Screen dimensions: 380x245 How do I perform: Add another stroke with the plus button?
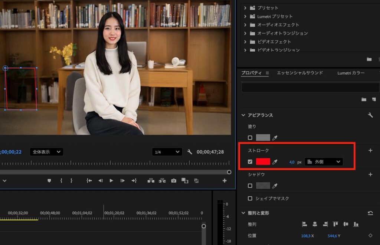[370, 150]
